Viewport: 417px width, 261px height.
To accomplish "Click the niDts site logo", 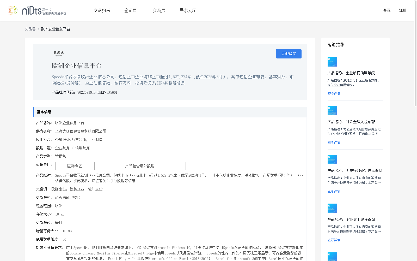I will (37, 10).
